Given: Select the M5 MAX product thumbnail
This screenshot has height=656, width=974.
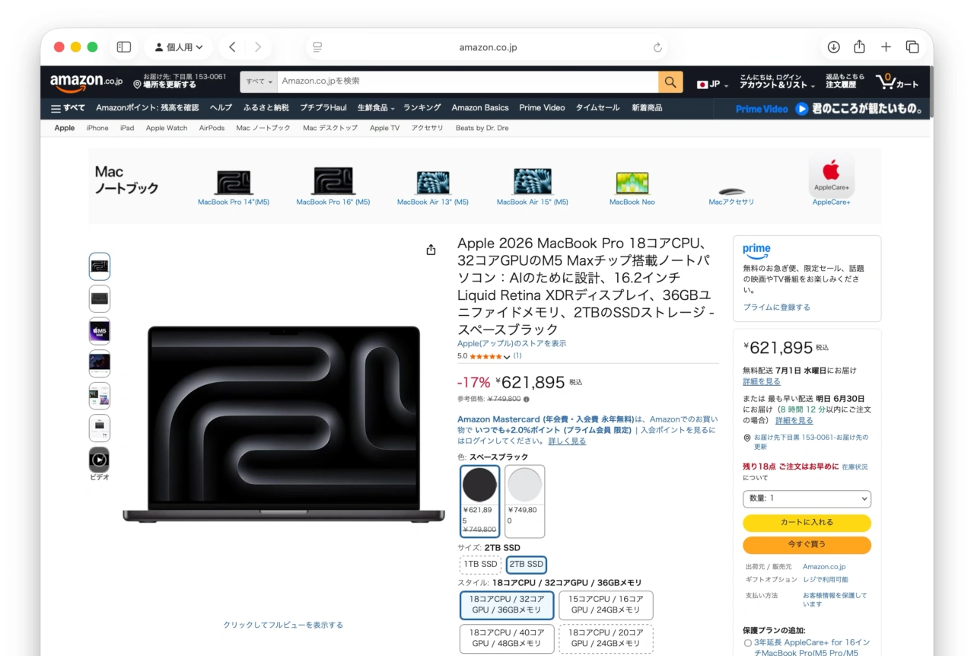Looking at the screenshot, I should point(99,331).
